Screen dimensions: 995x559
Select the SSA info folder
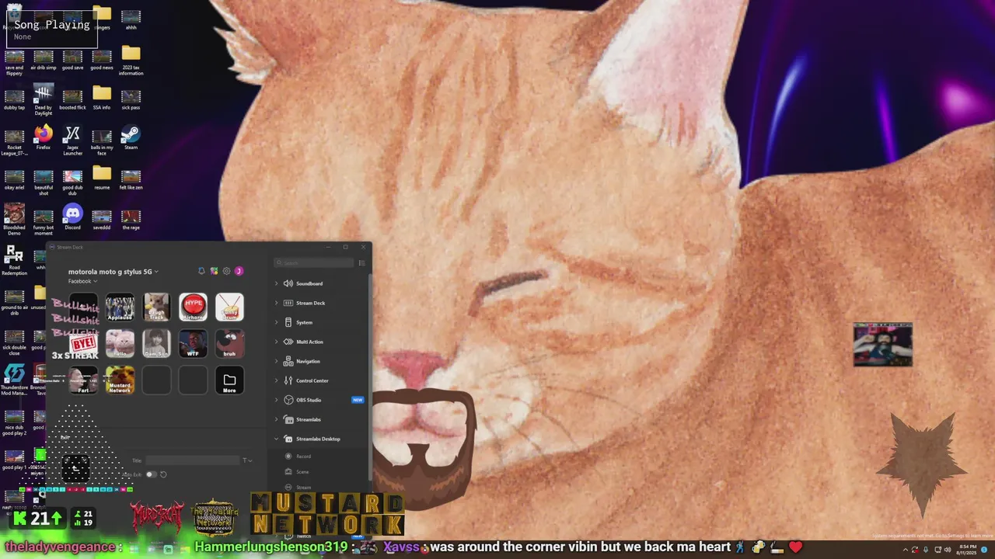(102, 98)
